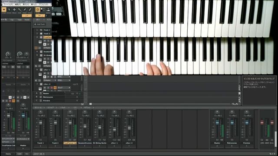
Task: Click the inspector gain knob on left strip
Action: (8, 54)
